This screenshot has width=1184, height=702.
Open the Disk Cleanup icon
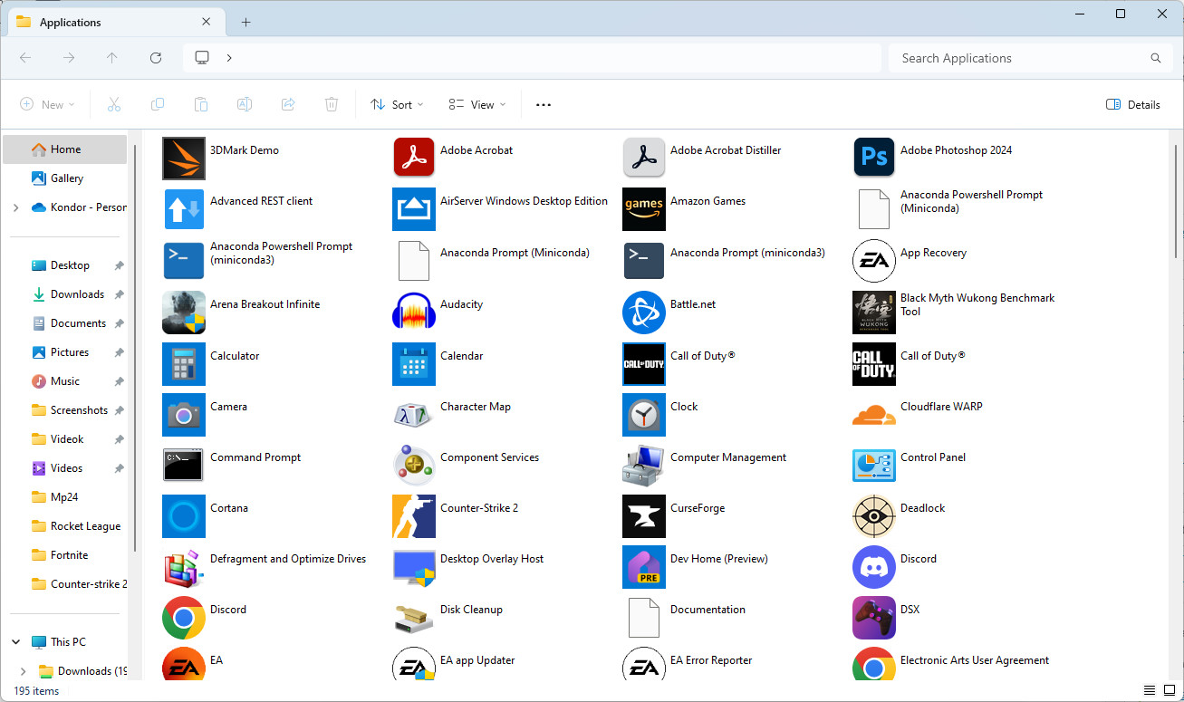(x=414, y=618)
